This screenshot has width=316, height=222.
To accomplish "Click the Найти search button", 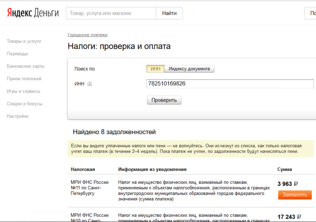I will pyautogui.click(x=169, y=13).
